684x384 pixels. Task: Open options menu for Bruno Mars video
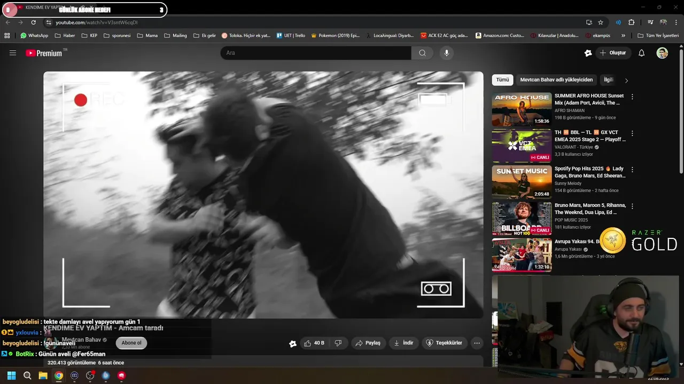(632, 206)
